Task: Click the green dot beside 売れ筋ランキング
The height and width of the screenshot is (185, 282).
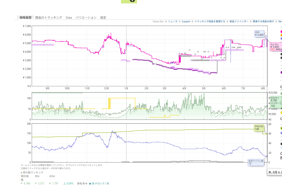Action: [21, 173]
